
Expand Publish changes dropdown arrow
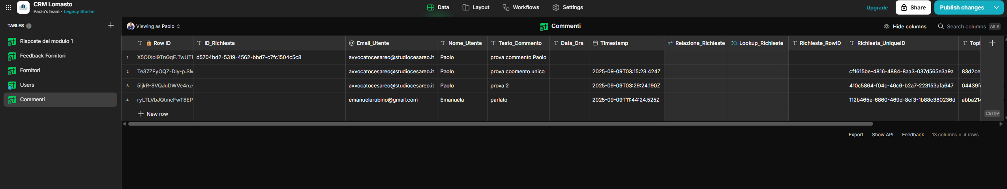(996, 7)
